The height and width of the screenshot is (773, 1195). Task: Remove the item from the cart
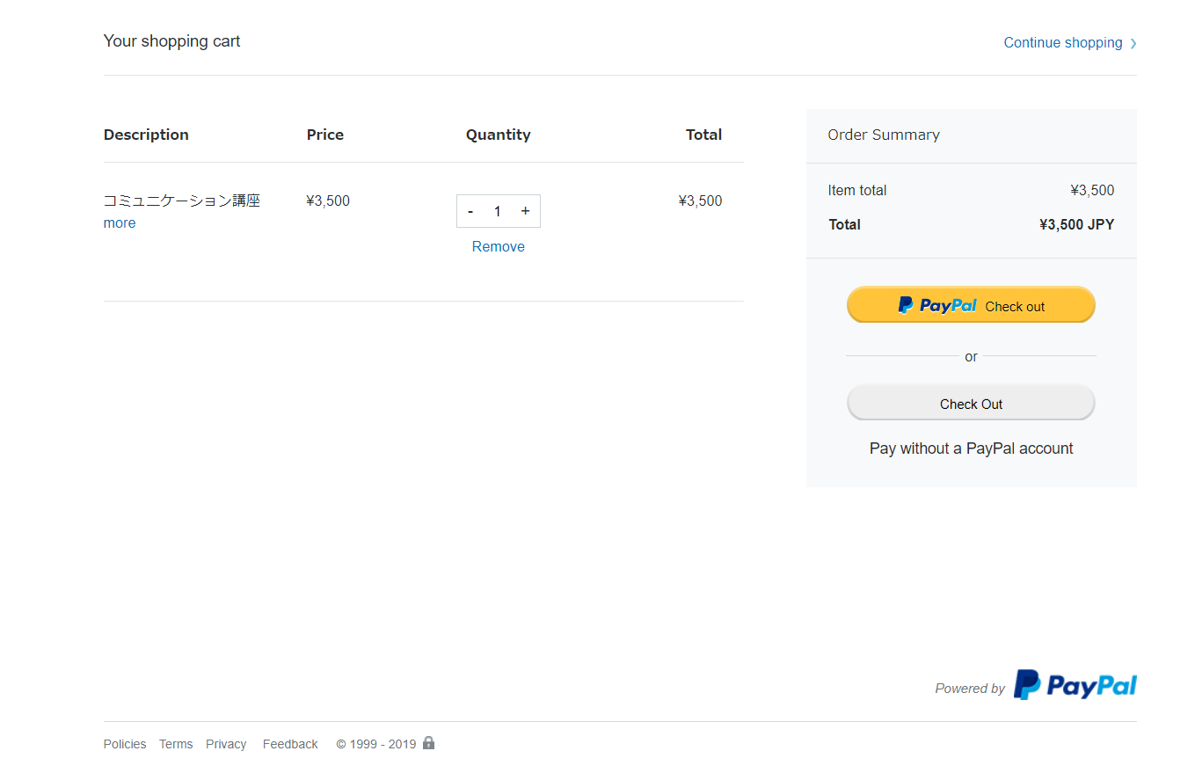pos(499,246)
